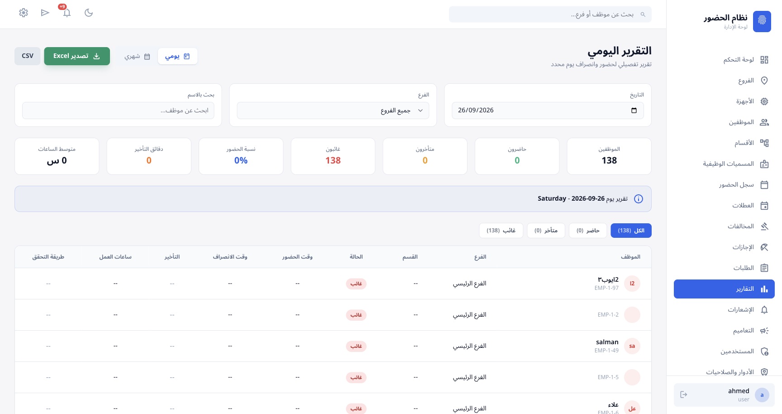Click ahmed user avatar
This screenshot has width=782, height=414.
pyautogui.click(x=762, y=395)
